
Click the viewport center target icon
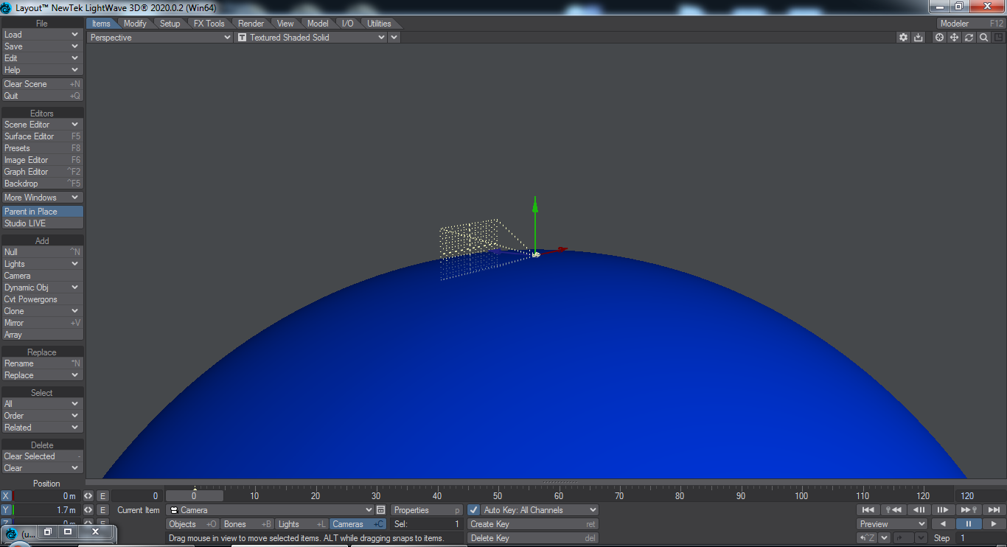point(939,38)
